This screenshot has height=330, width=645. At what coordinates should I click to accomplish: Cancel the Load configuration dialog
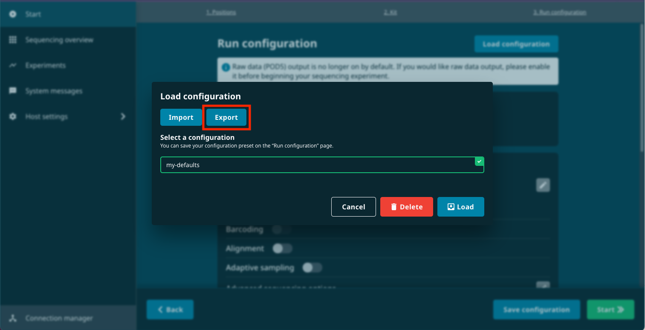[353, 206]
